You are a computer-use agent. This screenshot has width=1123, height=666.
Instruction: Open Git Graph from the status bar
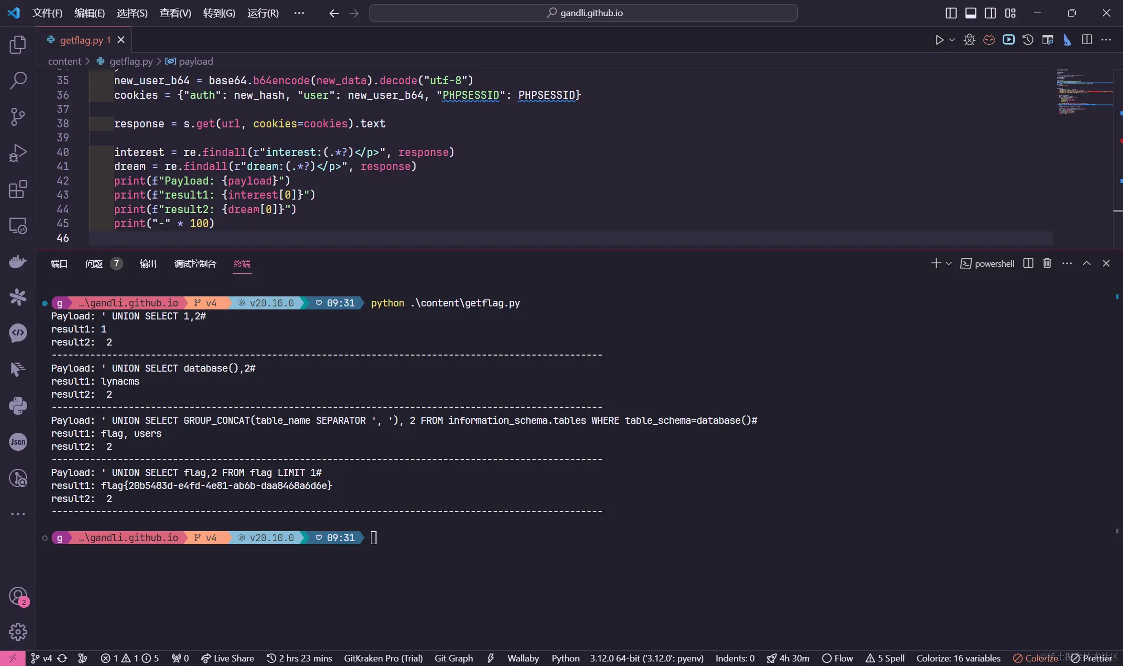(453, 658)
